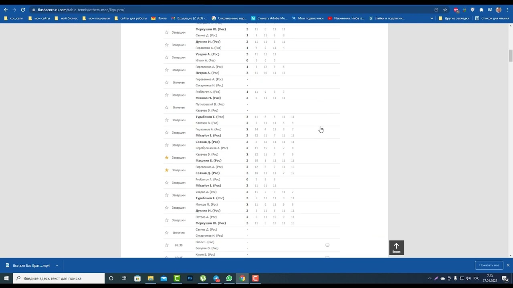
Task: Go back in browser history
Action: click(x=6, y=10)
